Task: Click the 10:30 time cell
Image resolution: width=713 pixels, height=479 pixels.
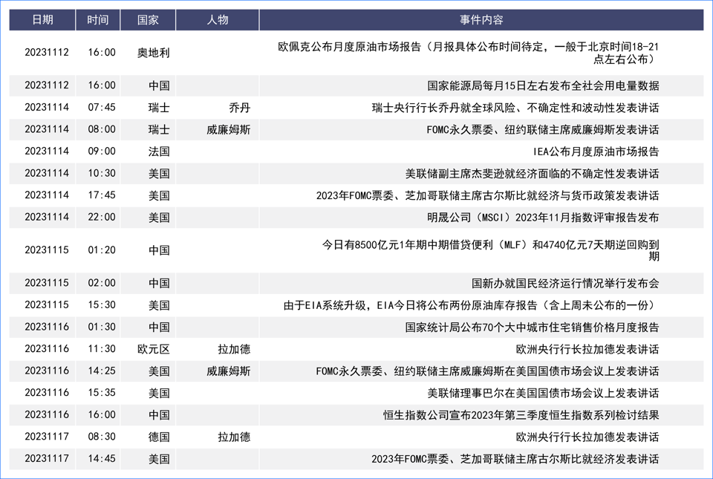Action: tap(102, 173)
